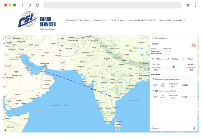Screen dimensions: 202x139
Task: Click the 1200 kg weight icon
Action: tap(168, 59)
